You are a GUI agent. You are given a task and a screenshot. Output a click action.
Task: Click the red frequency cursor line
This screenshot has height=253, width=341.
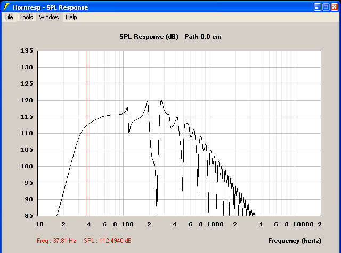tap(87, 133)
